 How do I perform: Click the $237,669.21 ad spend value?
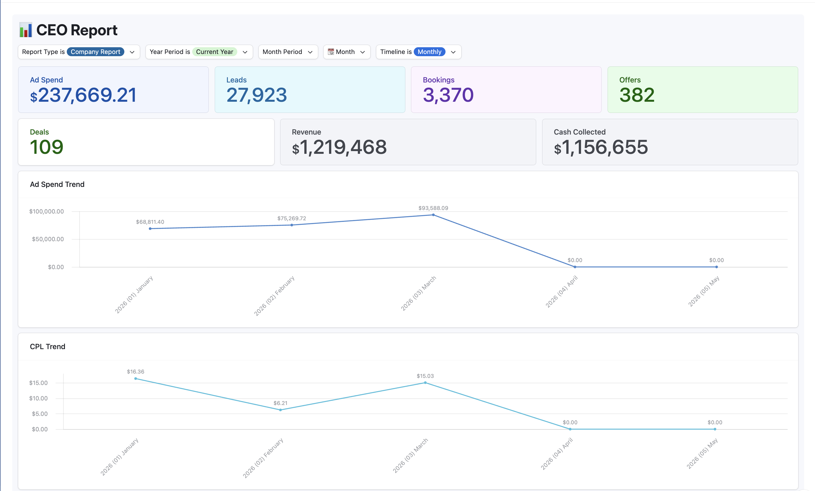click(83, 95)
